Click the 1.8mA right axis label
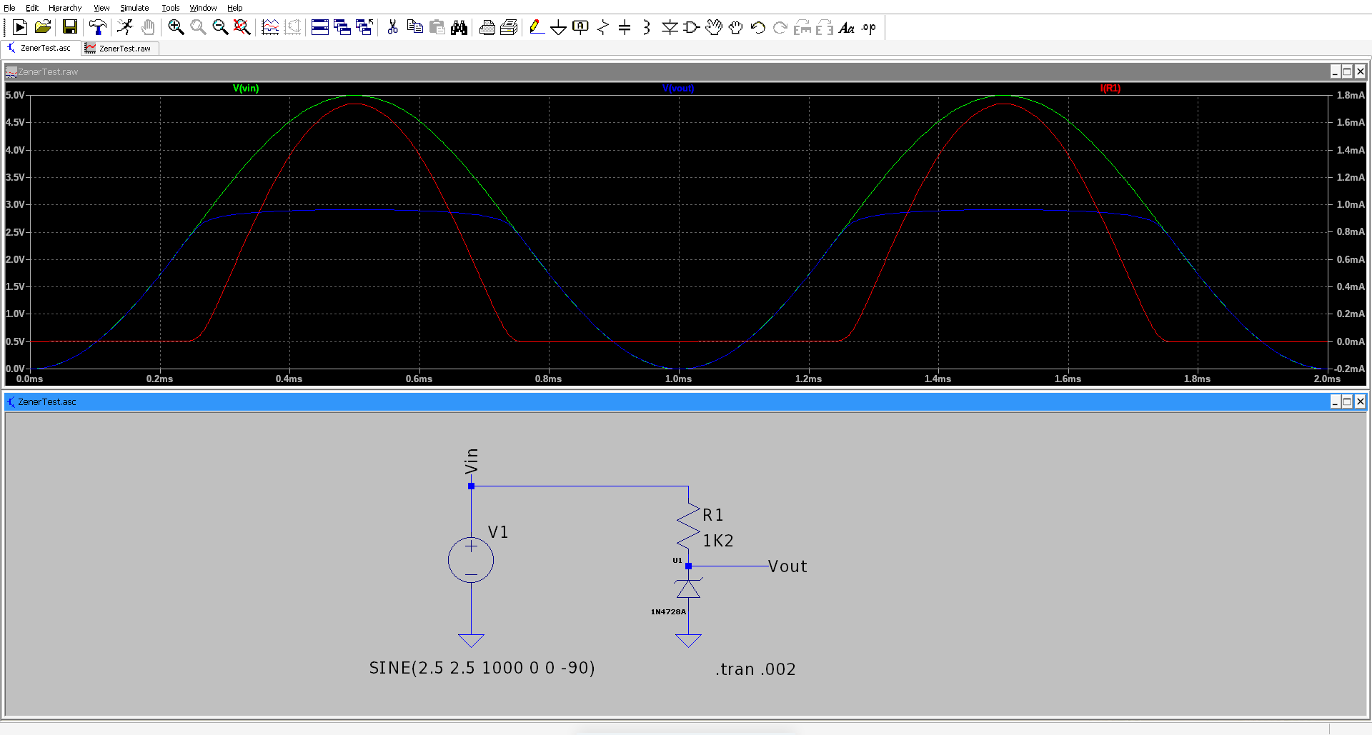This screenshot has width=1372, height=735. [1351, 95]
